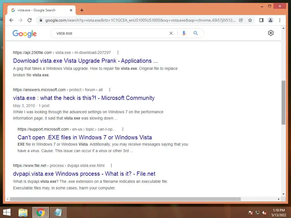Click the answers.microsoft.com breadcrumb URL
Screen dimensions: 291x218
pyautogui.click(x=58, y=90)
